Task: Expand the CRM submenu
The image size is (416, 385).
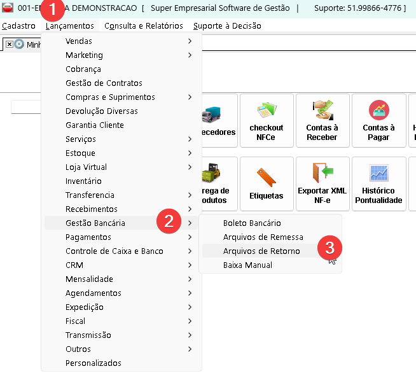Action: tap(121, 265)
